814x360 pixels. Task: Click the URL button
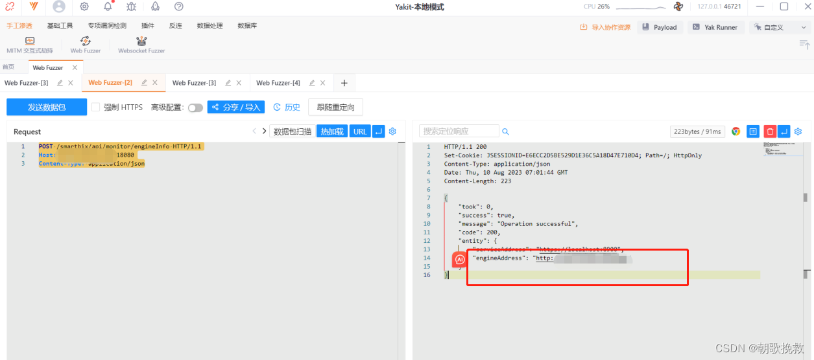360,131
